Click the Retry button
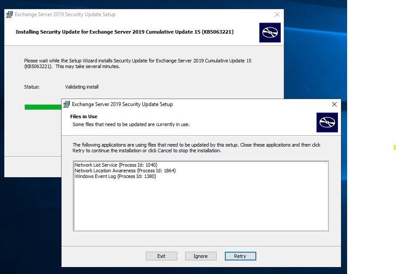The width and height of the screenshot is (396, 274). (x=240, y=256)
